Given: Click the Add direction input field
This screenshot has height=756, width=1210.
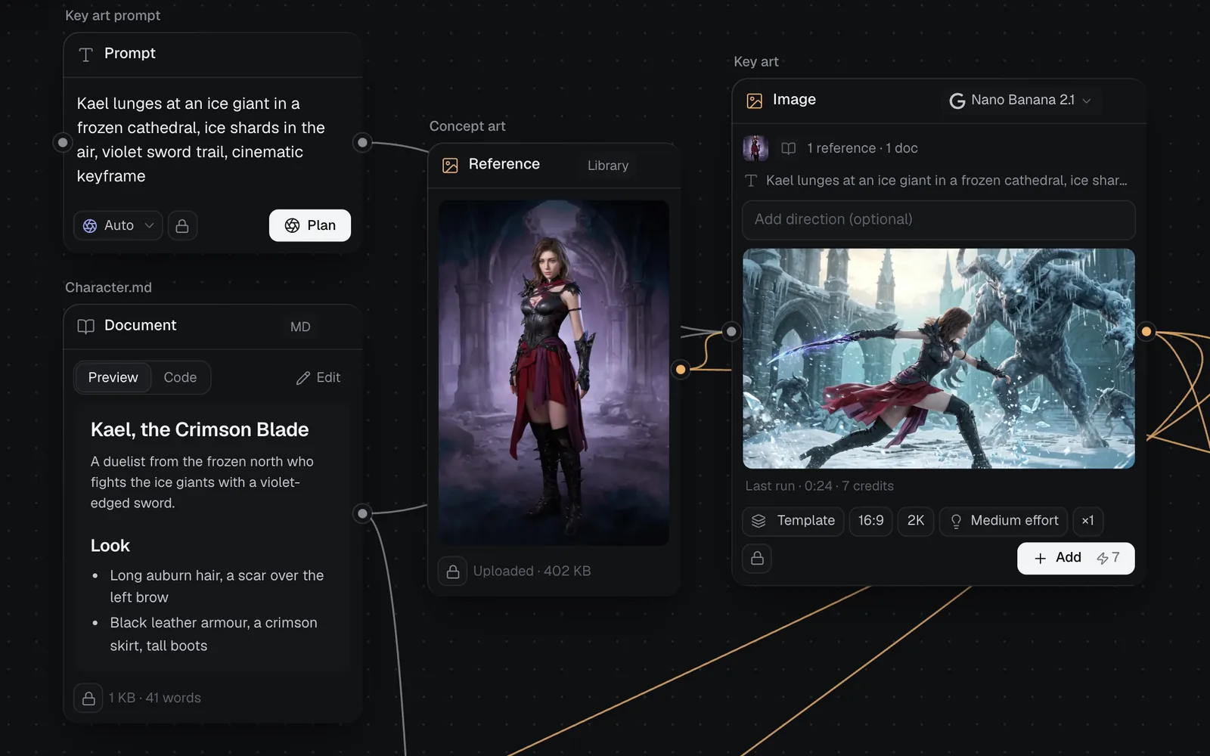Looking at the screenshot, I should [939, 219].
